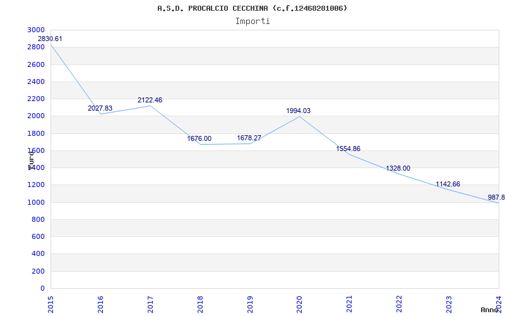Select the 1142.66 data label
This screenshot has width=505, height=316.
[448, 185]
